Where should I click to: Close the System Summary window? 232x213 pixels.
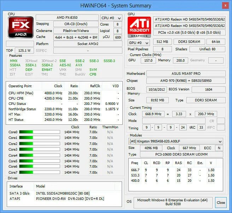click(225, 6)
